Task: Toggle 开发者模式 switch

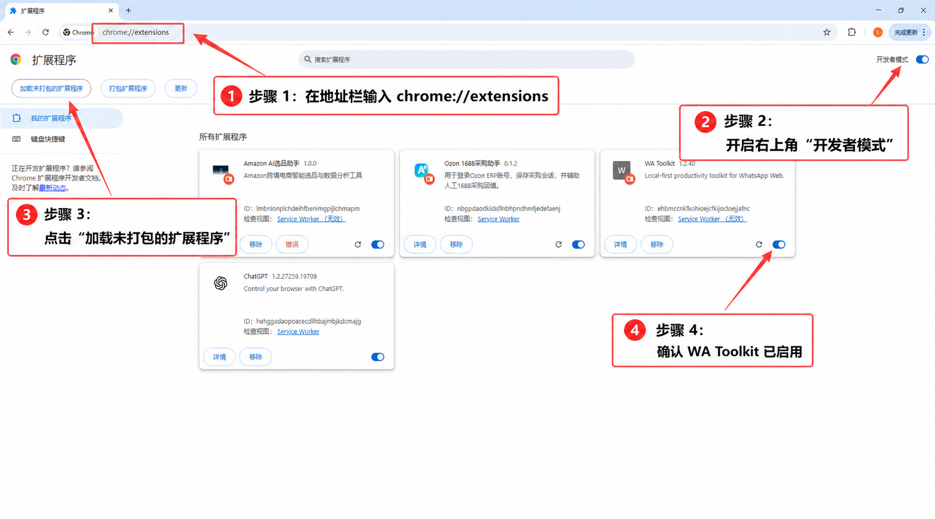Action: (x=922, y=59)
